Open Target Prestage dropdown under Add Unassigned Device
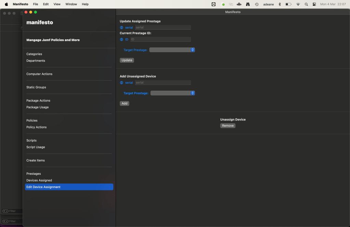 pyautogui.click(x=173, y=93)
